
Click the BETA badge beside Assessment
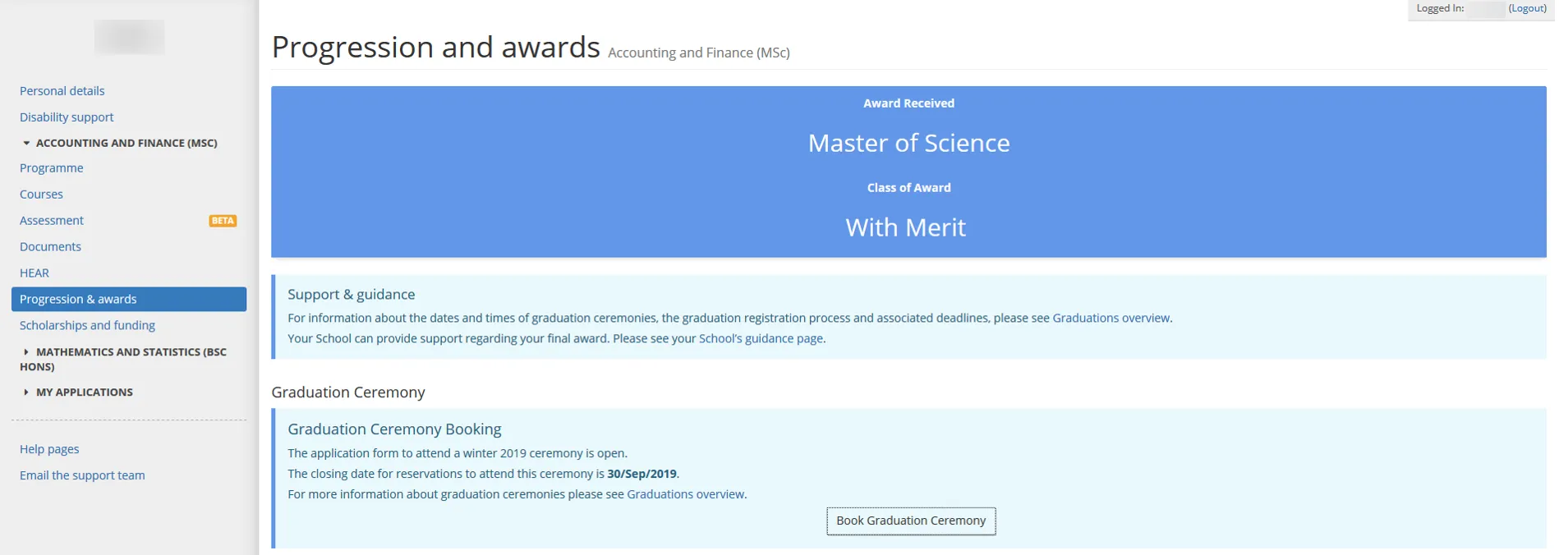(x=223, y=221)
